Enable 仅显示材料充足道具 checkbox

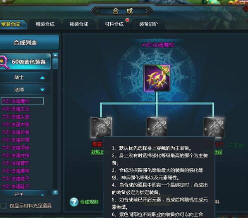click(4, 206)
